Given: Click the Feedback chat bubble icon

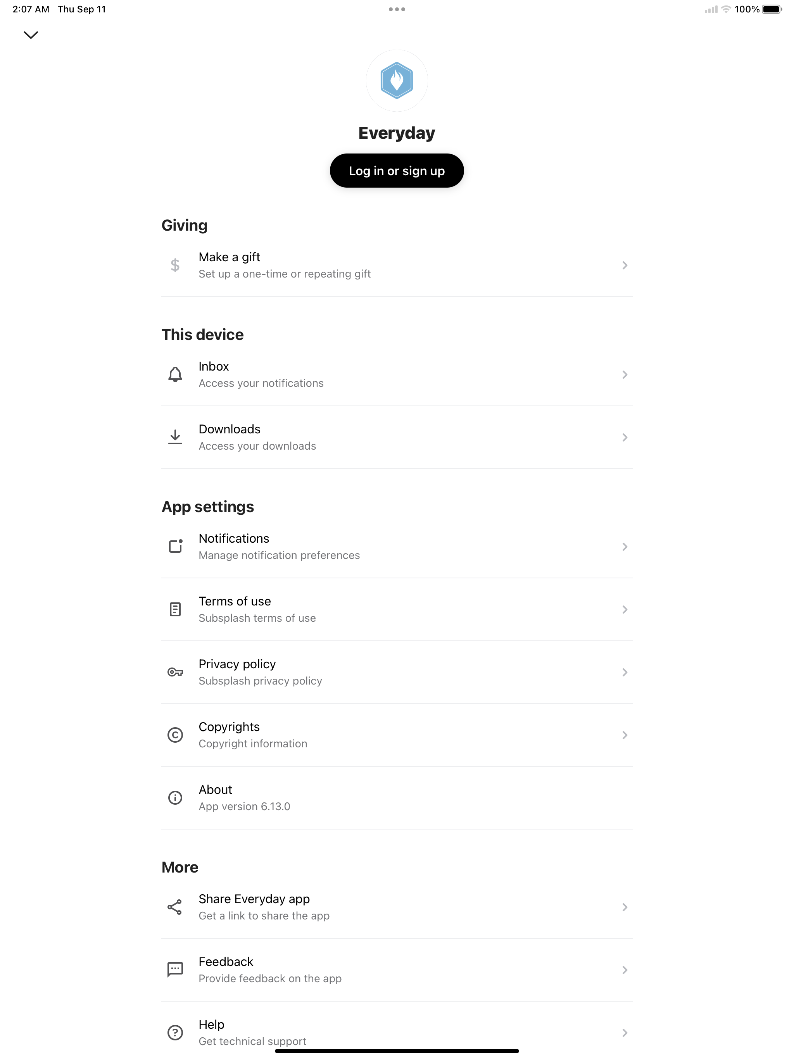Looking at the screenshot, I should click(x=175, y=970).
